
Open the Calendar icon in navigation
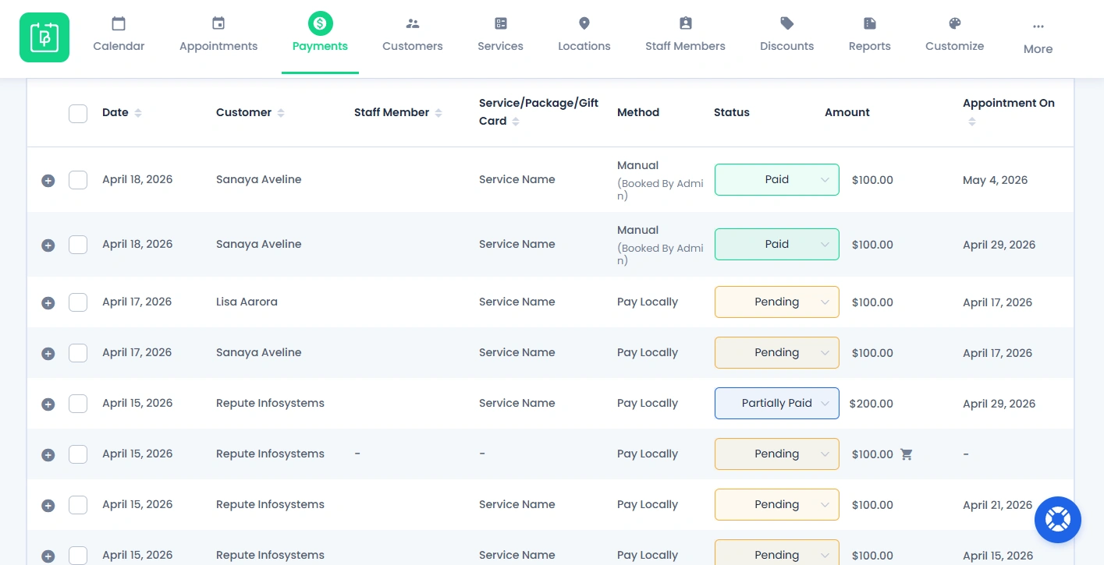coord(119,23)
